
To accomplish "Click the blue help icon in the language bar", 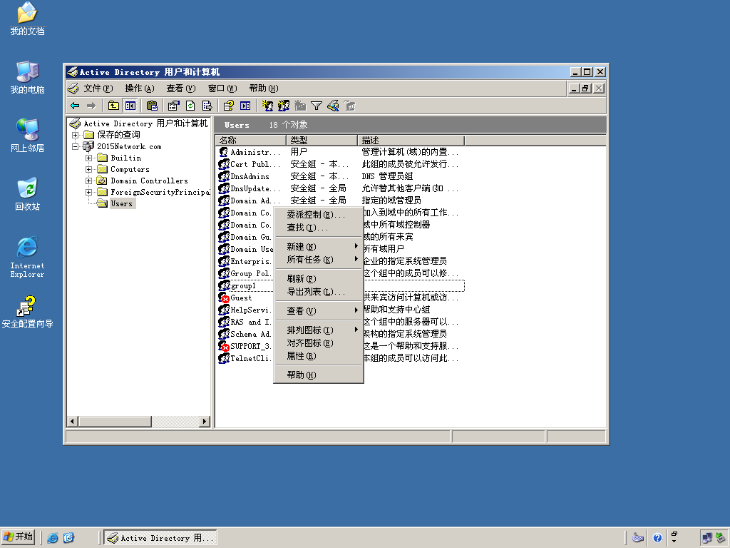I will [x=657, y=538].
